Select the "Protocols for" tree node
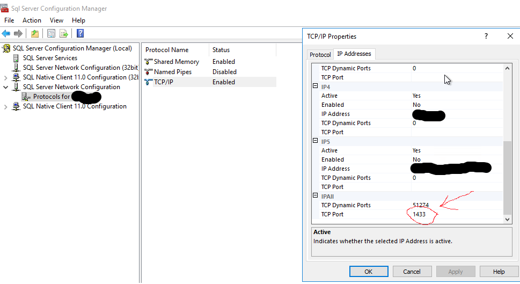Screen dimensions: 520x284 (x=52, y=97)
